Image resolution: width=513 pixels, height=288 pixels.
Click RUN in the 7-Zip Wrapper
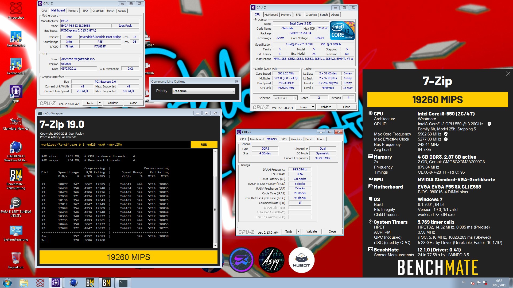[x=204, y=145]
